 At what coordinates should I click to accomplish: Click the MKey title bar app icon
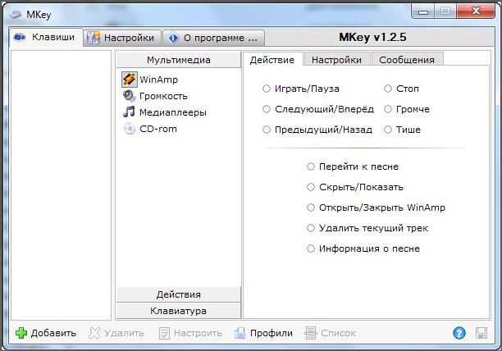click(15, 15)
